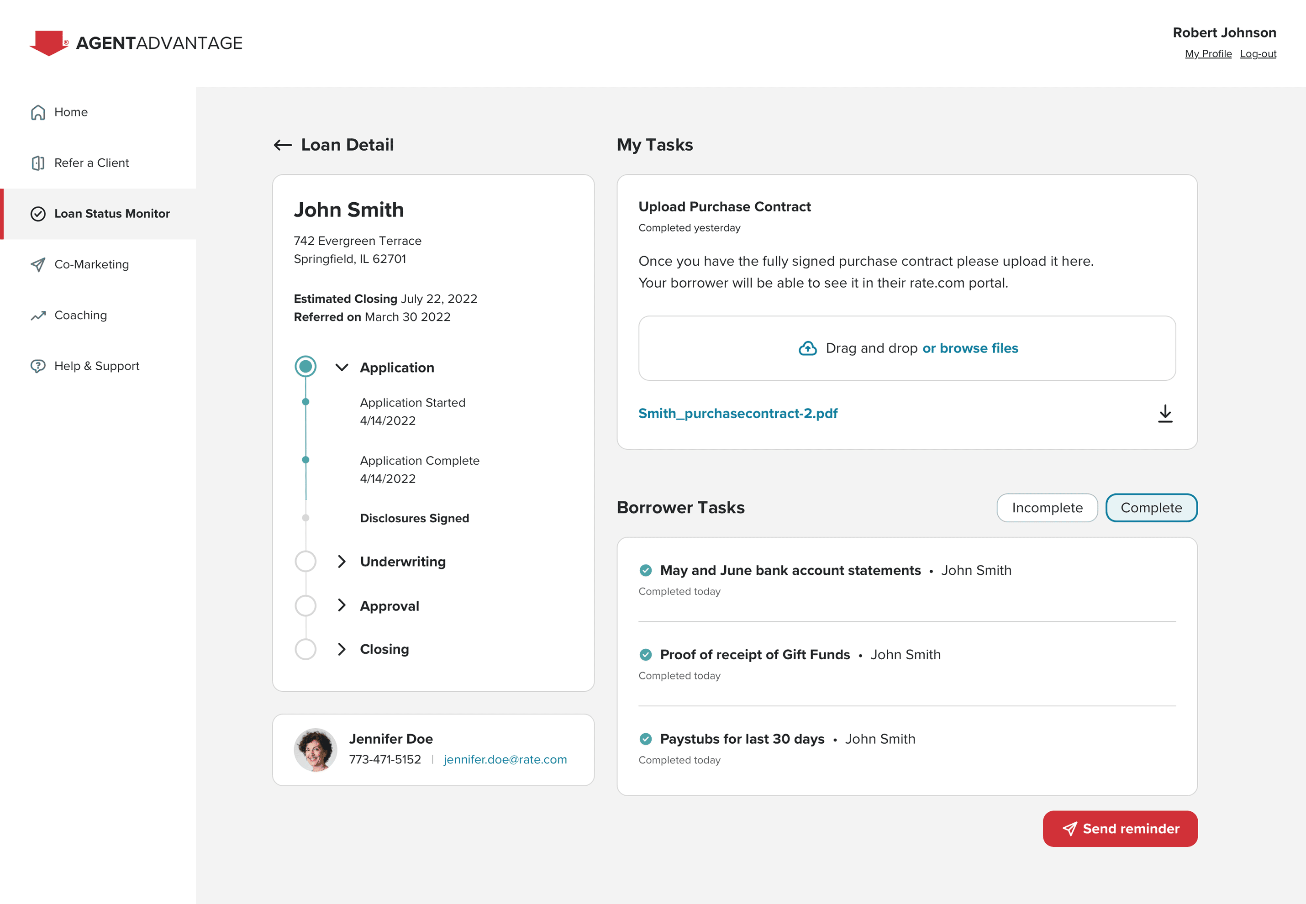1306x904 pixels.
Task: Click the Co-Marketing paper plane icon
Action: coord(38,264)
